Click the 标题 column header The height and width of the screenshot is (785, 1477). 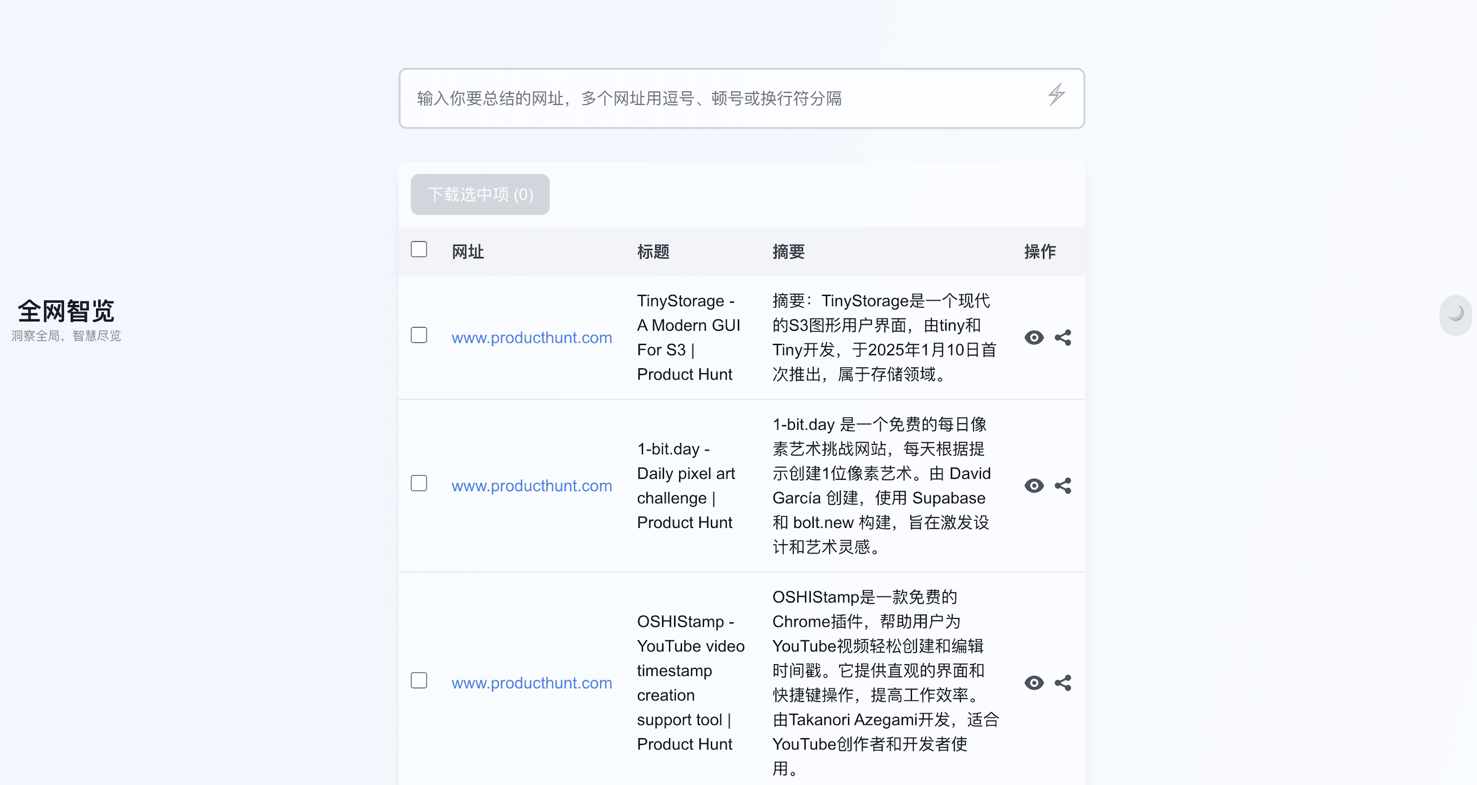pos(653,251)
